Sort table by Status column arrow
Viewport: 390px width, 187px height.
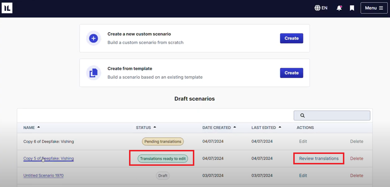(x=155, y=127)
